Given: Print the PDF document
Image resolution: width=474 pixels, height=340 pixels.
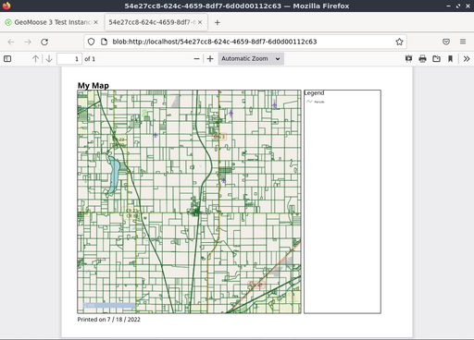Looking at the screenshot, I should pos(423,58).
